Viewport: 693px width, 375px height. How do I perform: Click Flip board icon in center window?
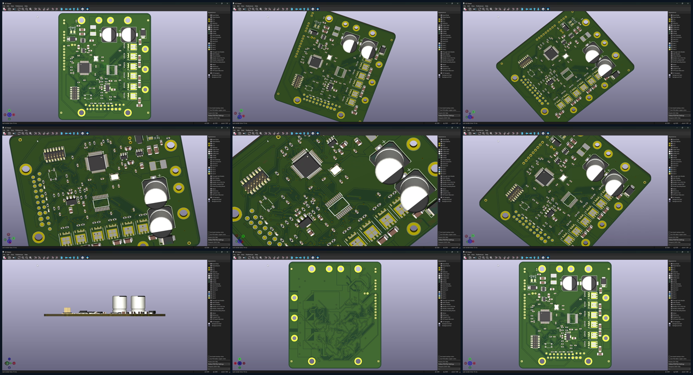(x=292, y=133)
